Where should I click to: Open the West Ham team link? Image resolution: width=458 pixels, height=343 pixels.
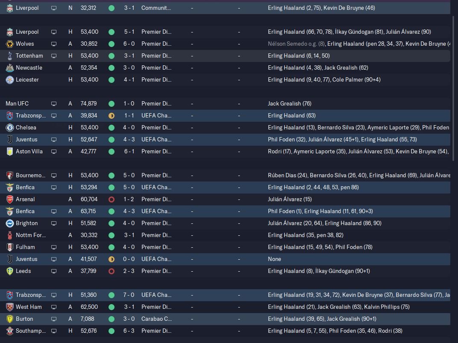[x=29, y=307]
